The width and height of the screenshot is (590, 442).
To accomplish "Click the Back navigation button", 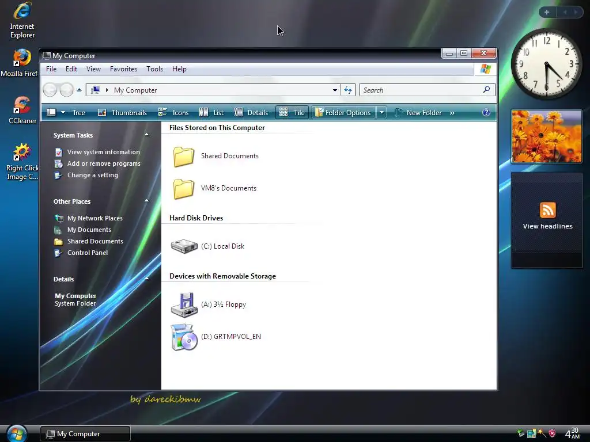I will [50, 90].
